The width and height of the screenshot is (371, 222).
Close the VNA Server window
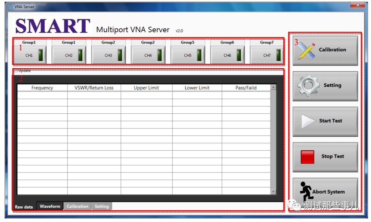pos(357,5)
